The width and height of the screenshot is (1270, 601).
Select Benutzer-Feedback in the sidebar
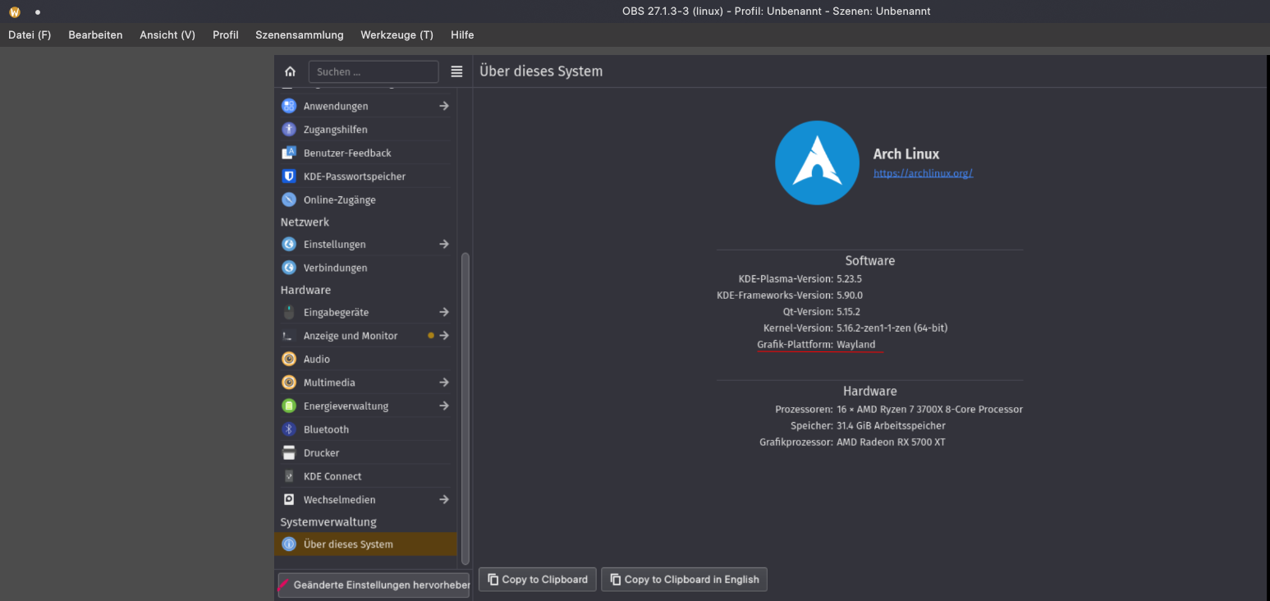pos(365,153)
